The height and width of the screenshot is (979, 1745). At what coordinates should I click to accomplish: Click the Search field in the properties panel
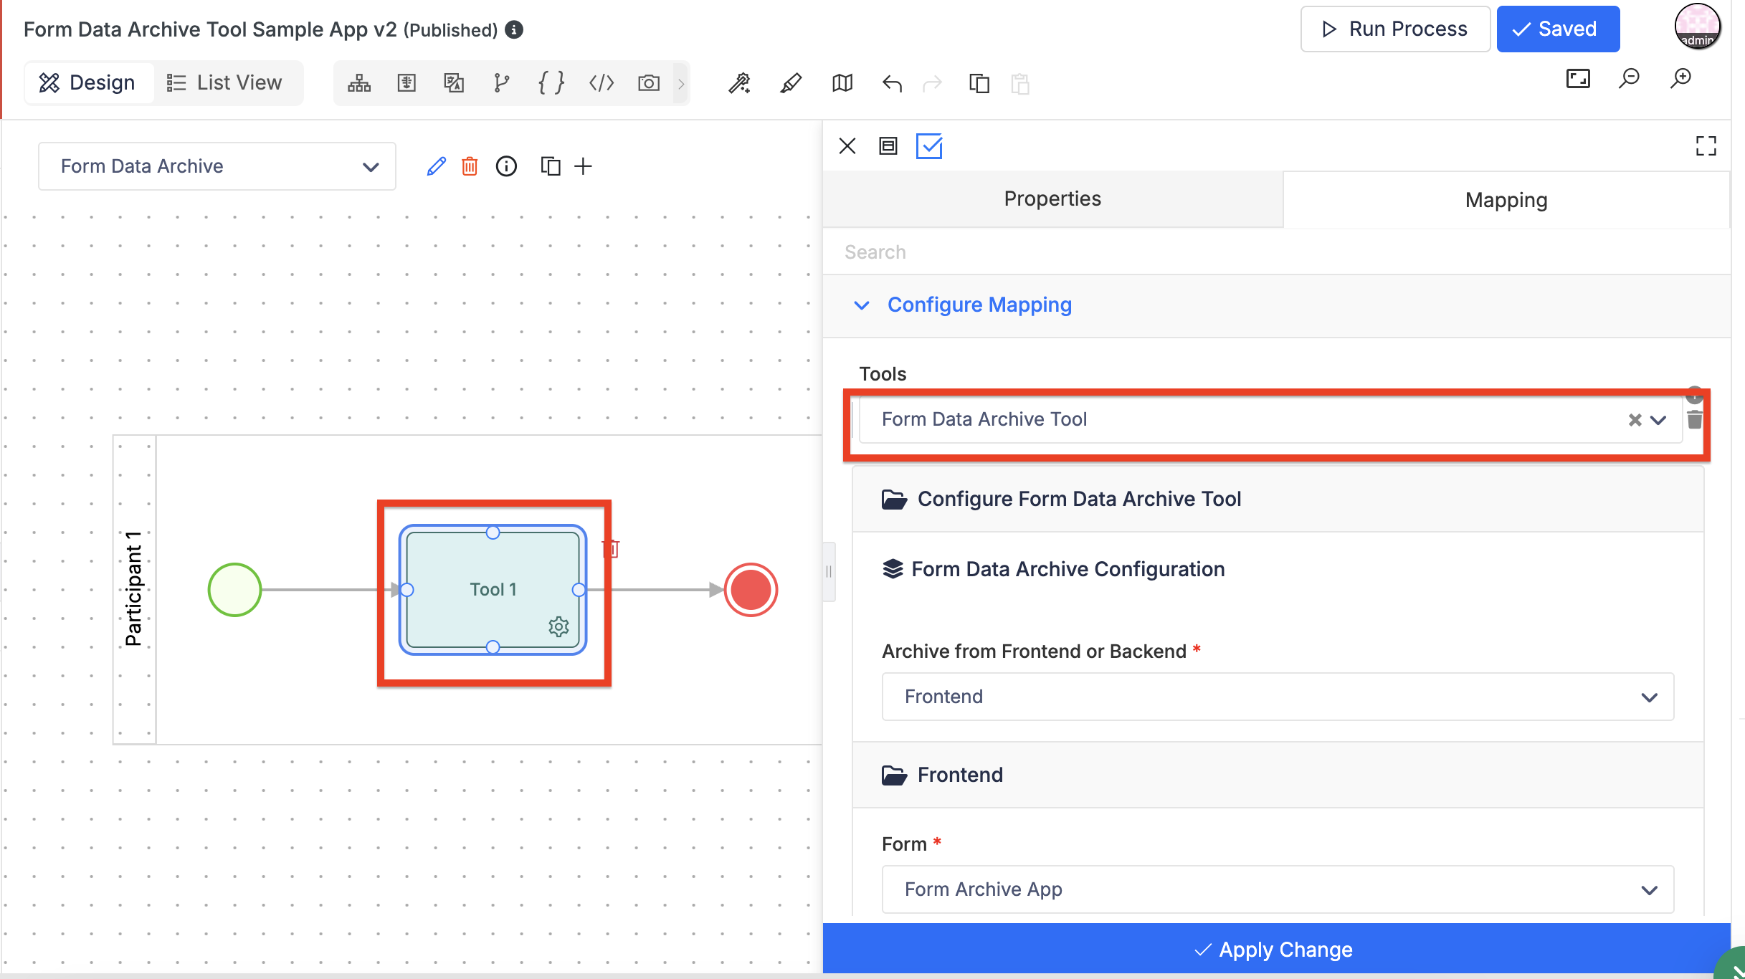click(1276, 252)
